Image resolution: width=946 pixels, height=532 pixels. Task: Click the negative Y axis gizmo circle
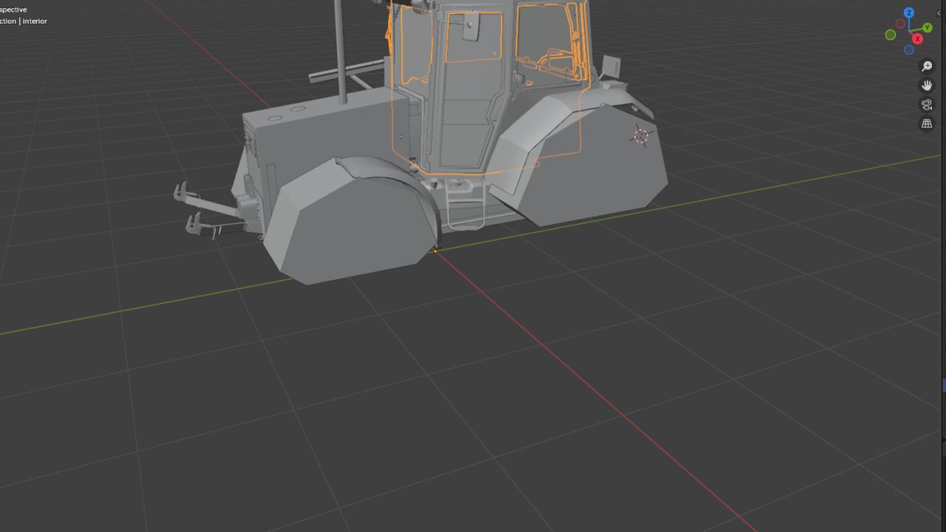pos(891,35)
